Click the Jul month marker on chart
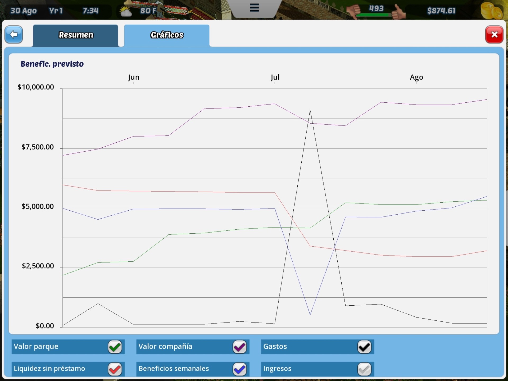The height and width of the screenshot is (381, 508). point(275,77)
